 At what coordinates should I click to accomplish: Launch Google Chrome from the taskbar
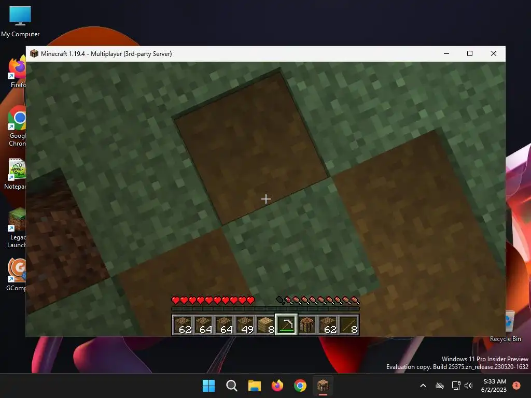click(x=300, y=386)
